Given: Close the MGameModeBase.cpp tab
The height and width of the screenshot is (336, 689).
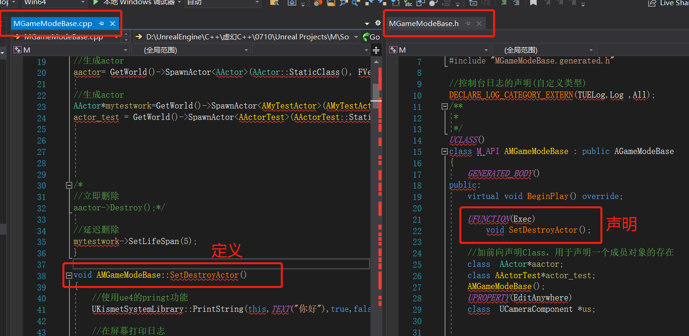Looking at the screenshot, I should [x=113, y=24].
